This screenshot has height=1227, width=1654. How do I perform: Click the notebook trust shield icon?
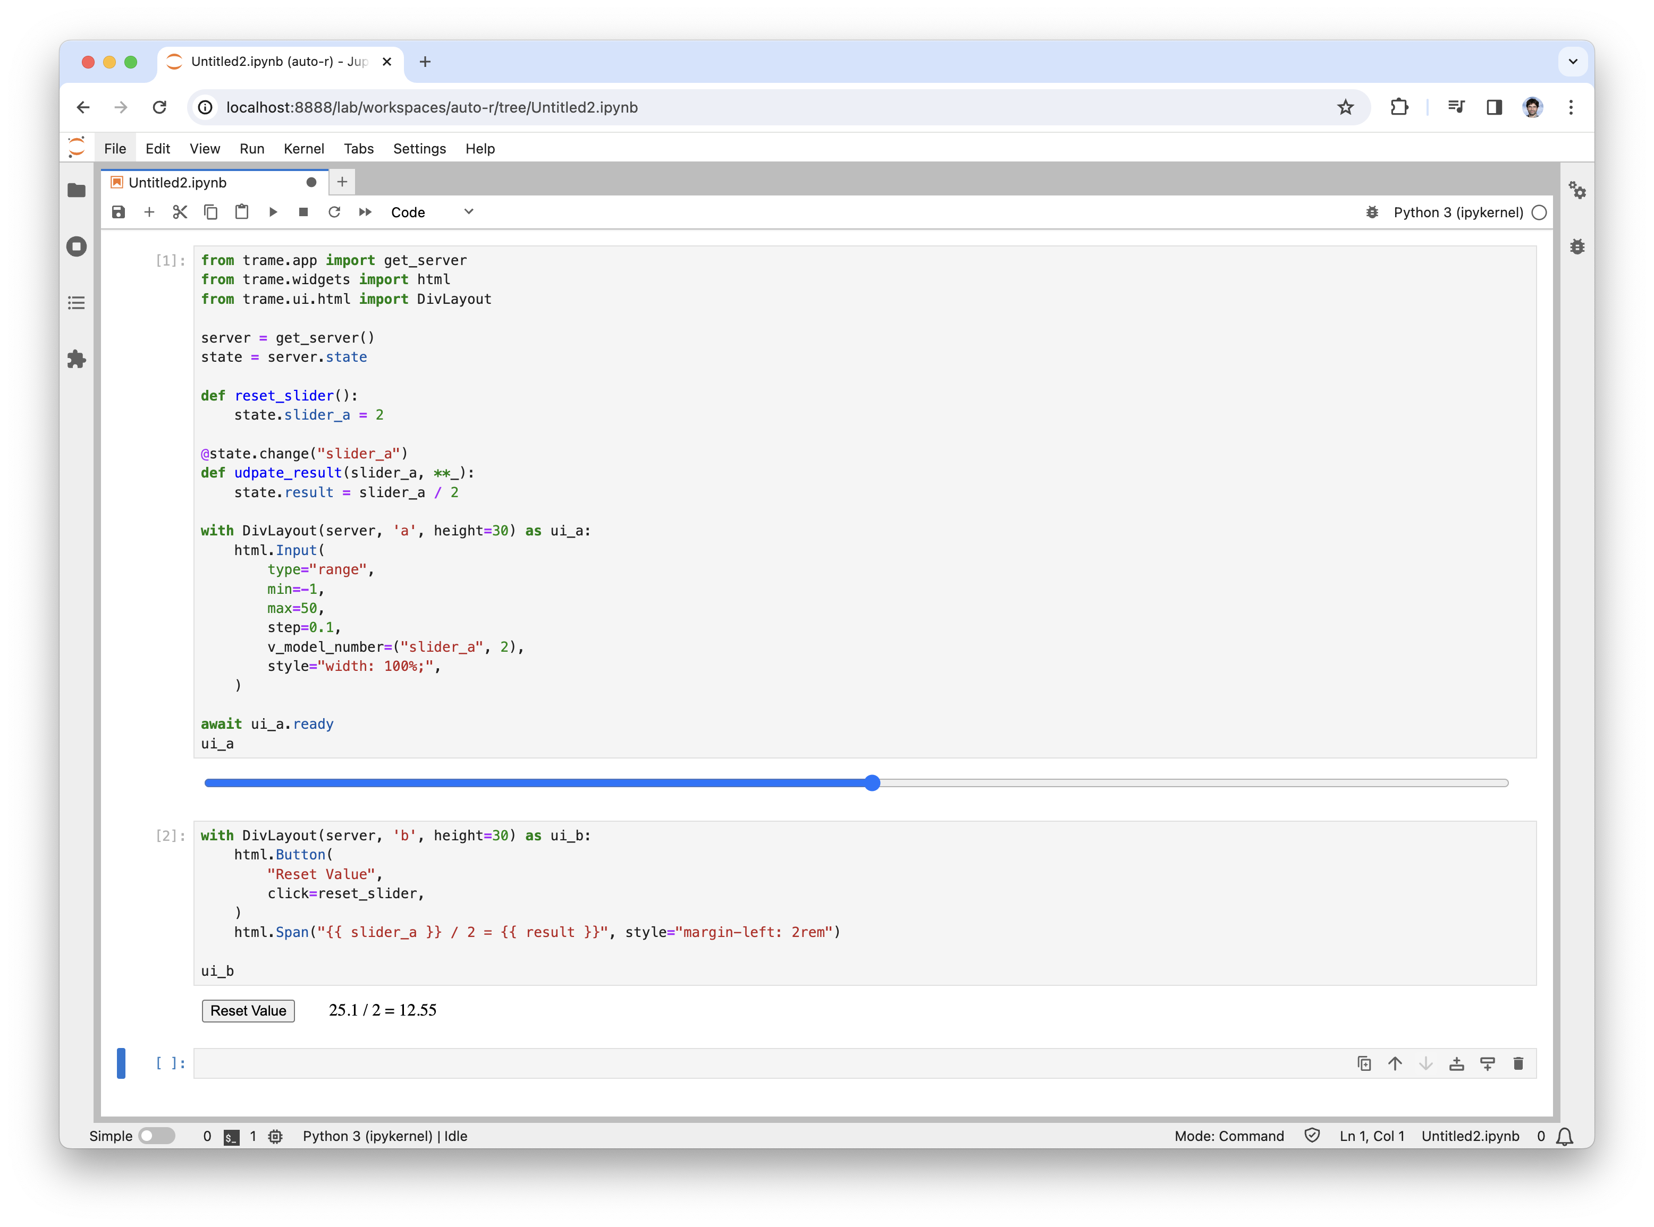[1312, 1136]
